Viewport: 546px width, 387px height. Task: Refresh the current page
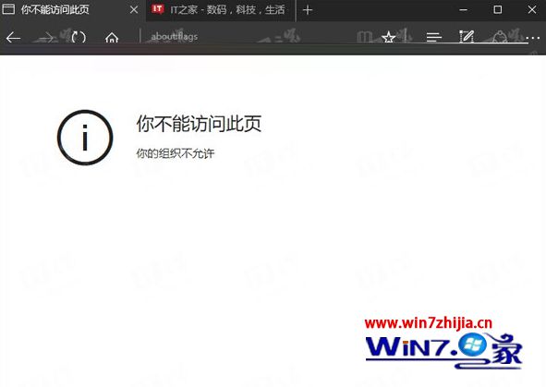click(x=79, y=37)
